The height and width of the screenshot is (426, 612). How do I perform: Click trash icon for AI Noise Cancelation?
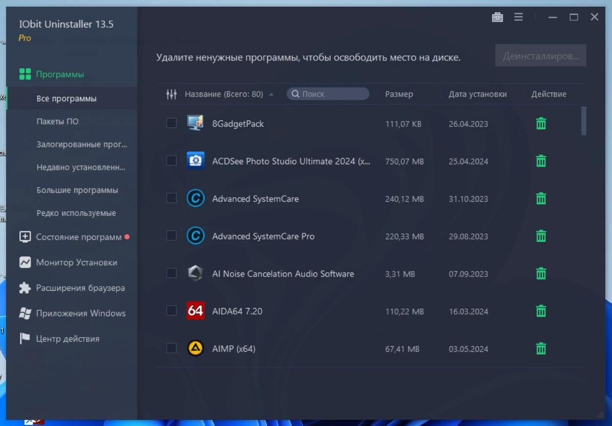[x=541, y=274]
